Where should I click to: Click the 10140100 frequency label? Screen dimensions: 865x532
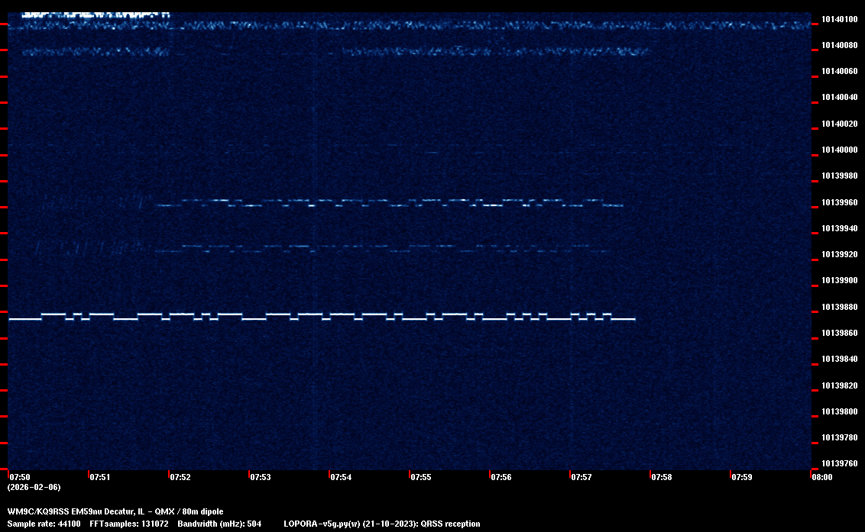839,19
